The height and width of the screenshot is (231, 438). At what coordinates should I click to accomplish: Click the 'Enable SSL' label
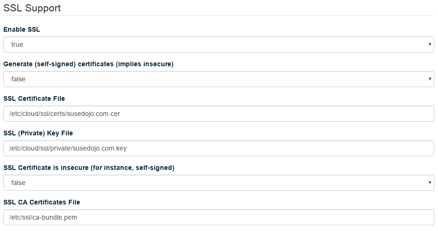[22, 29]
